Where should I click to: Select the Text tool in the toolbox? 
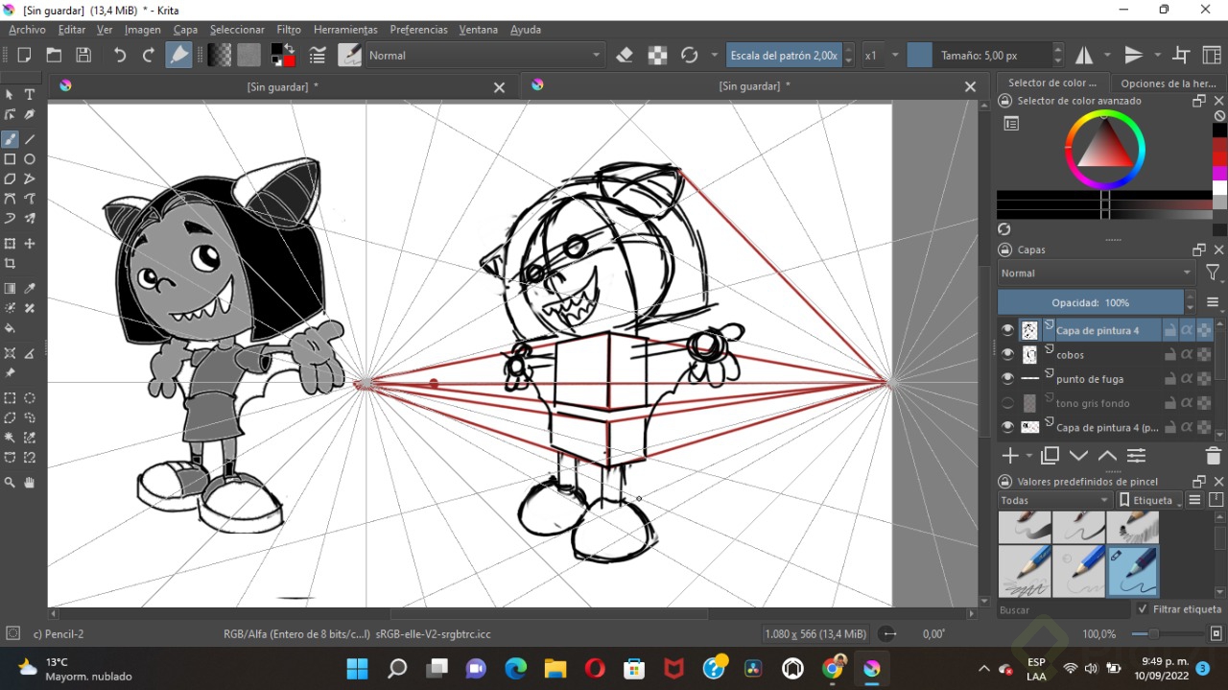30,94
